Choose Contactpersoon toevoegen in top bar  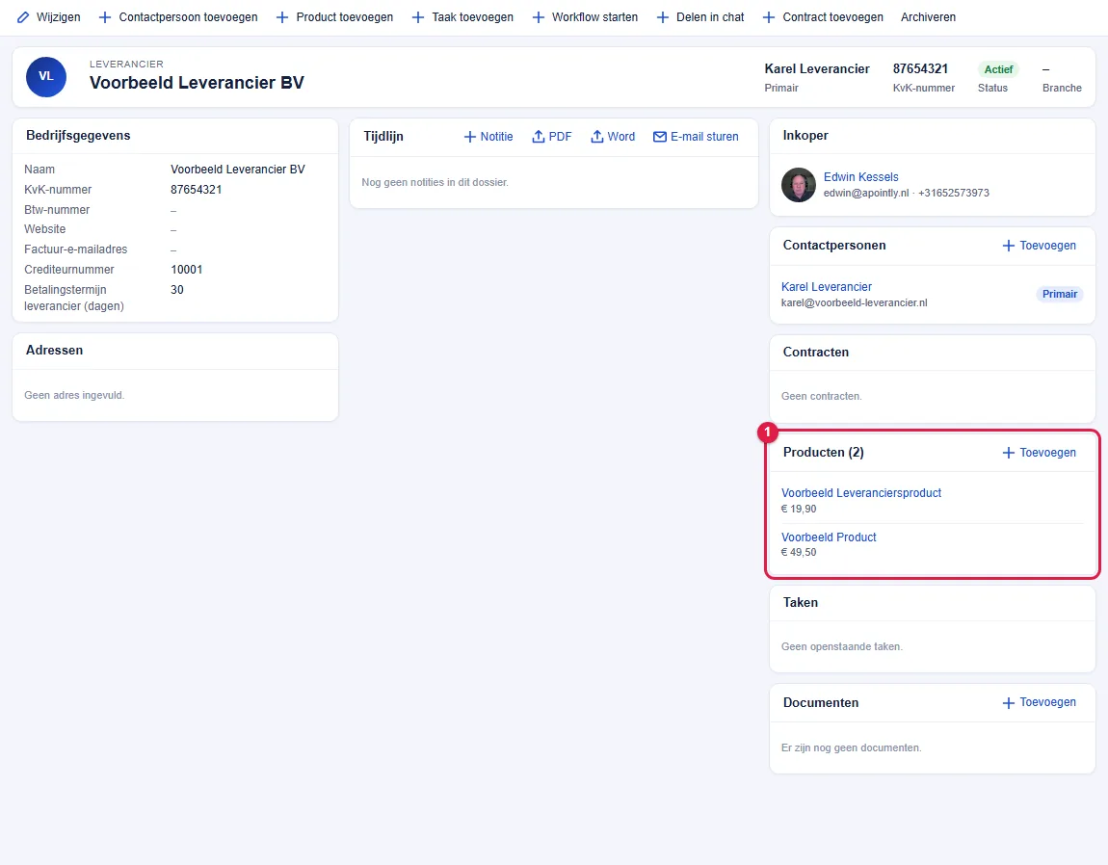[x=178, y=17]
